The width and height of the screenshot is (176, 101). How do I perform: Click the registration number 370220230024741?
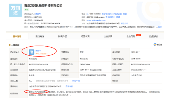tap(139, 70)
